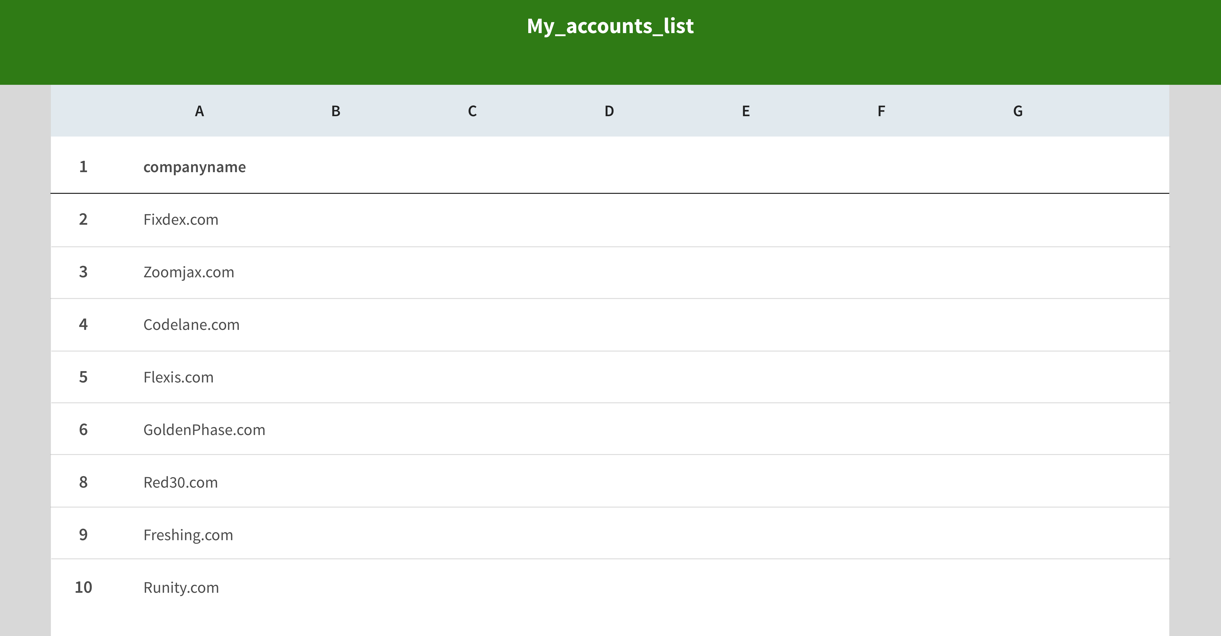
Task: Click the My_accounts_list title
Action: click(x=610, y=26)
